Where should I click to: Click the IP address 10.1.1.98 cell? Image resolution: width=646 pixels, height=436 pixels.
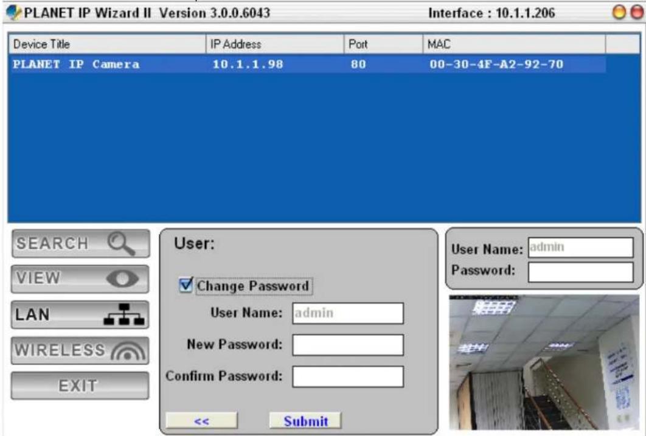pyautogui.click(x=248, y=64)
